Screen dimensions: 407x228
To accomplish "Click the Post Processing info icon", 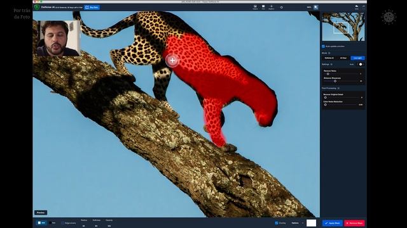I will coord(338,89).
